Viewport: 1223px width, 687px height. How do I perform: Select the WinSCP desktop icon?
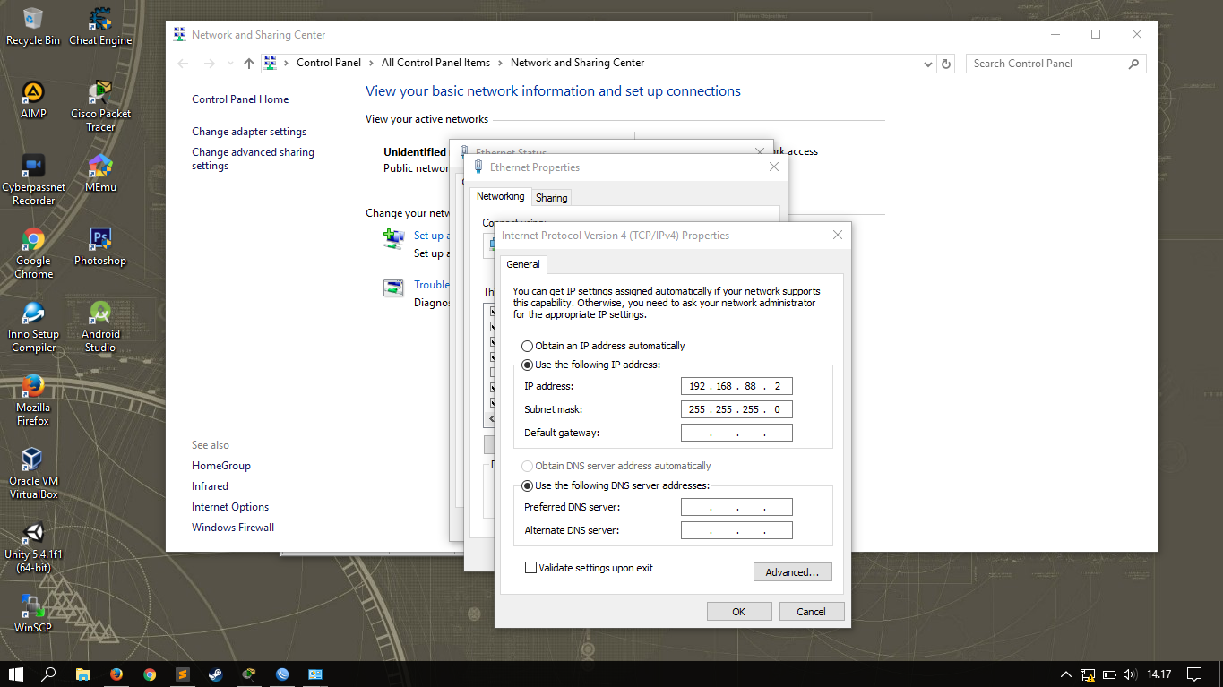(x=33, y=614)
